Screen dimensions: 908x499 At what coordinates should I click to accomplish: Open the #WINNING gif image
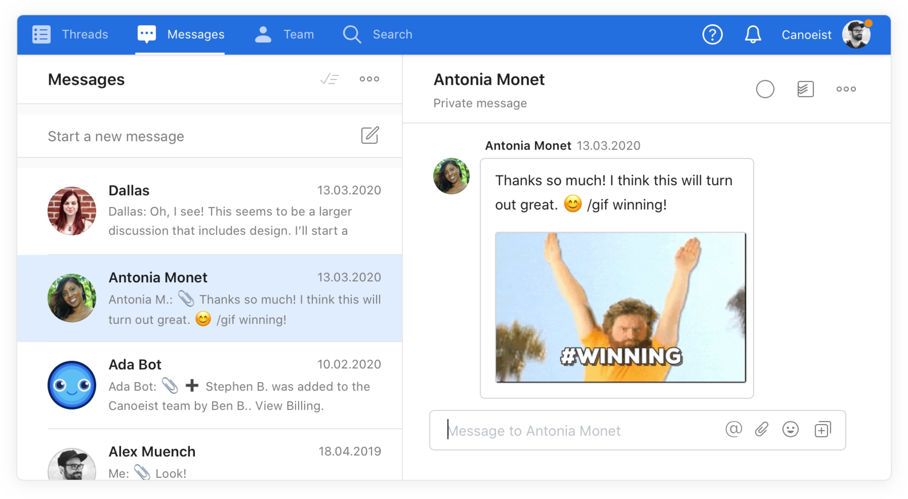coord(620,307)
